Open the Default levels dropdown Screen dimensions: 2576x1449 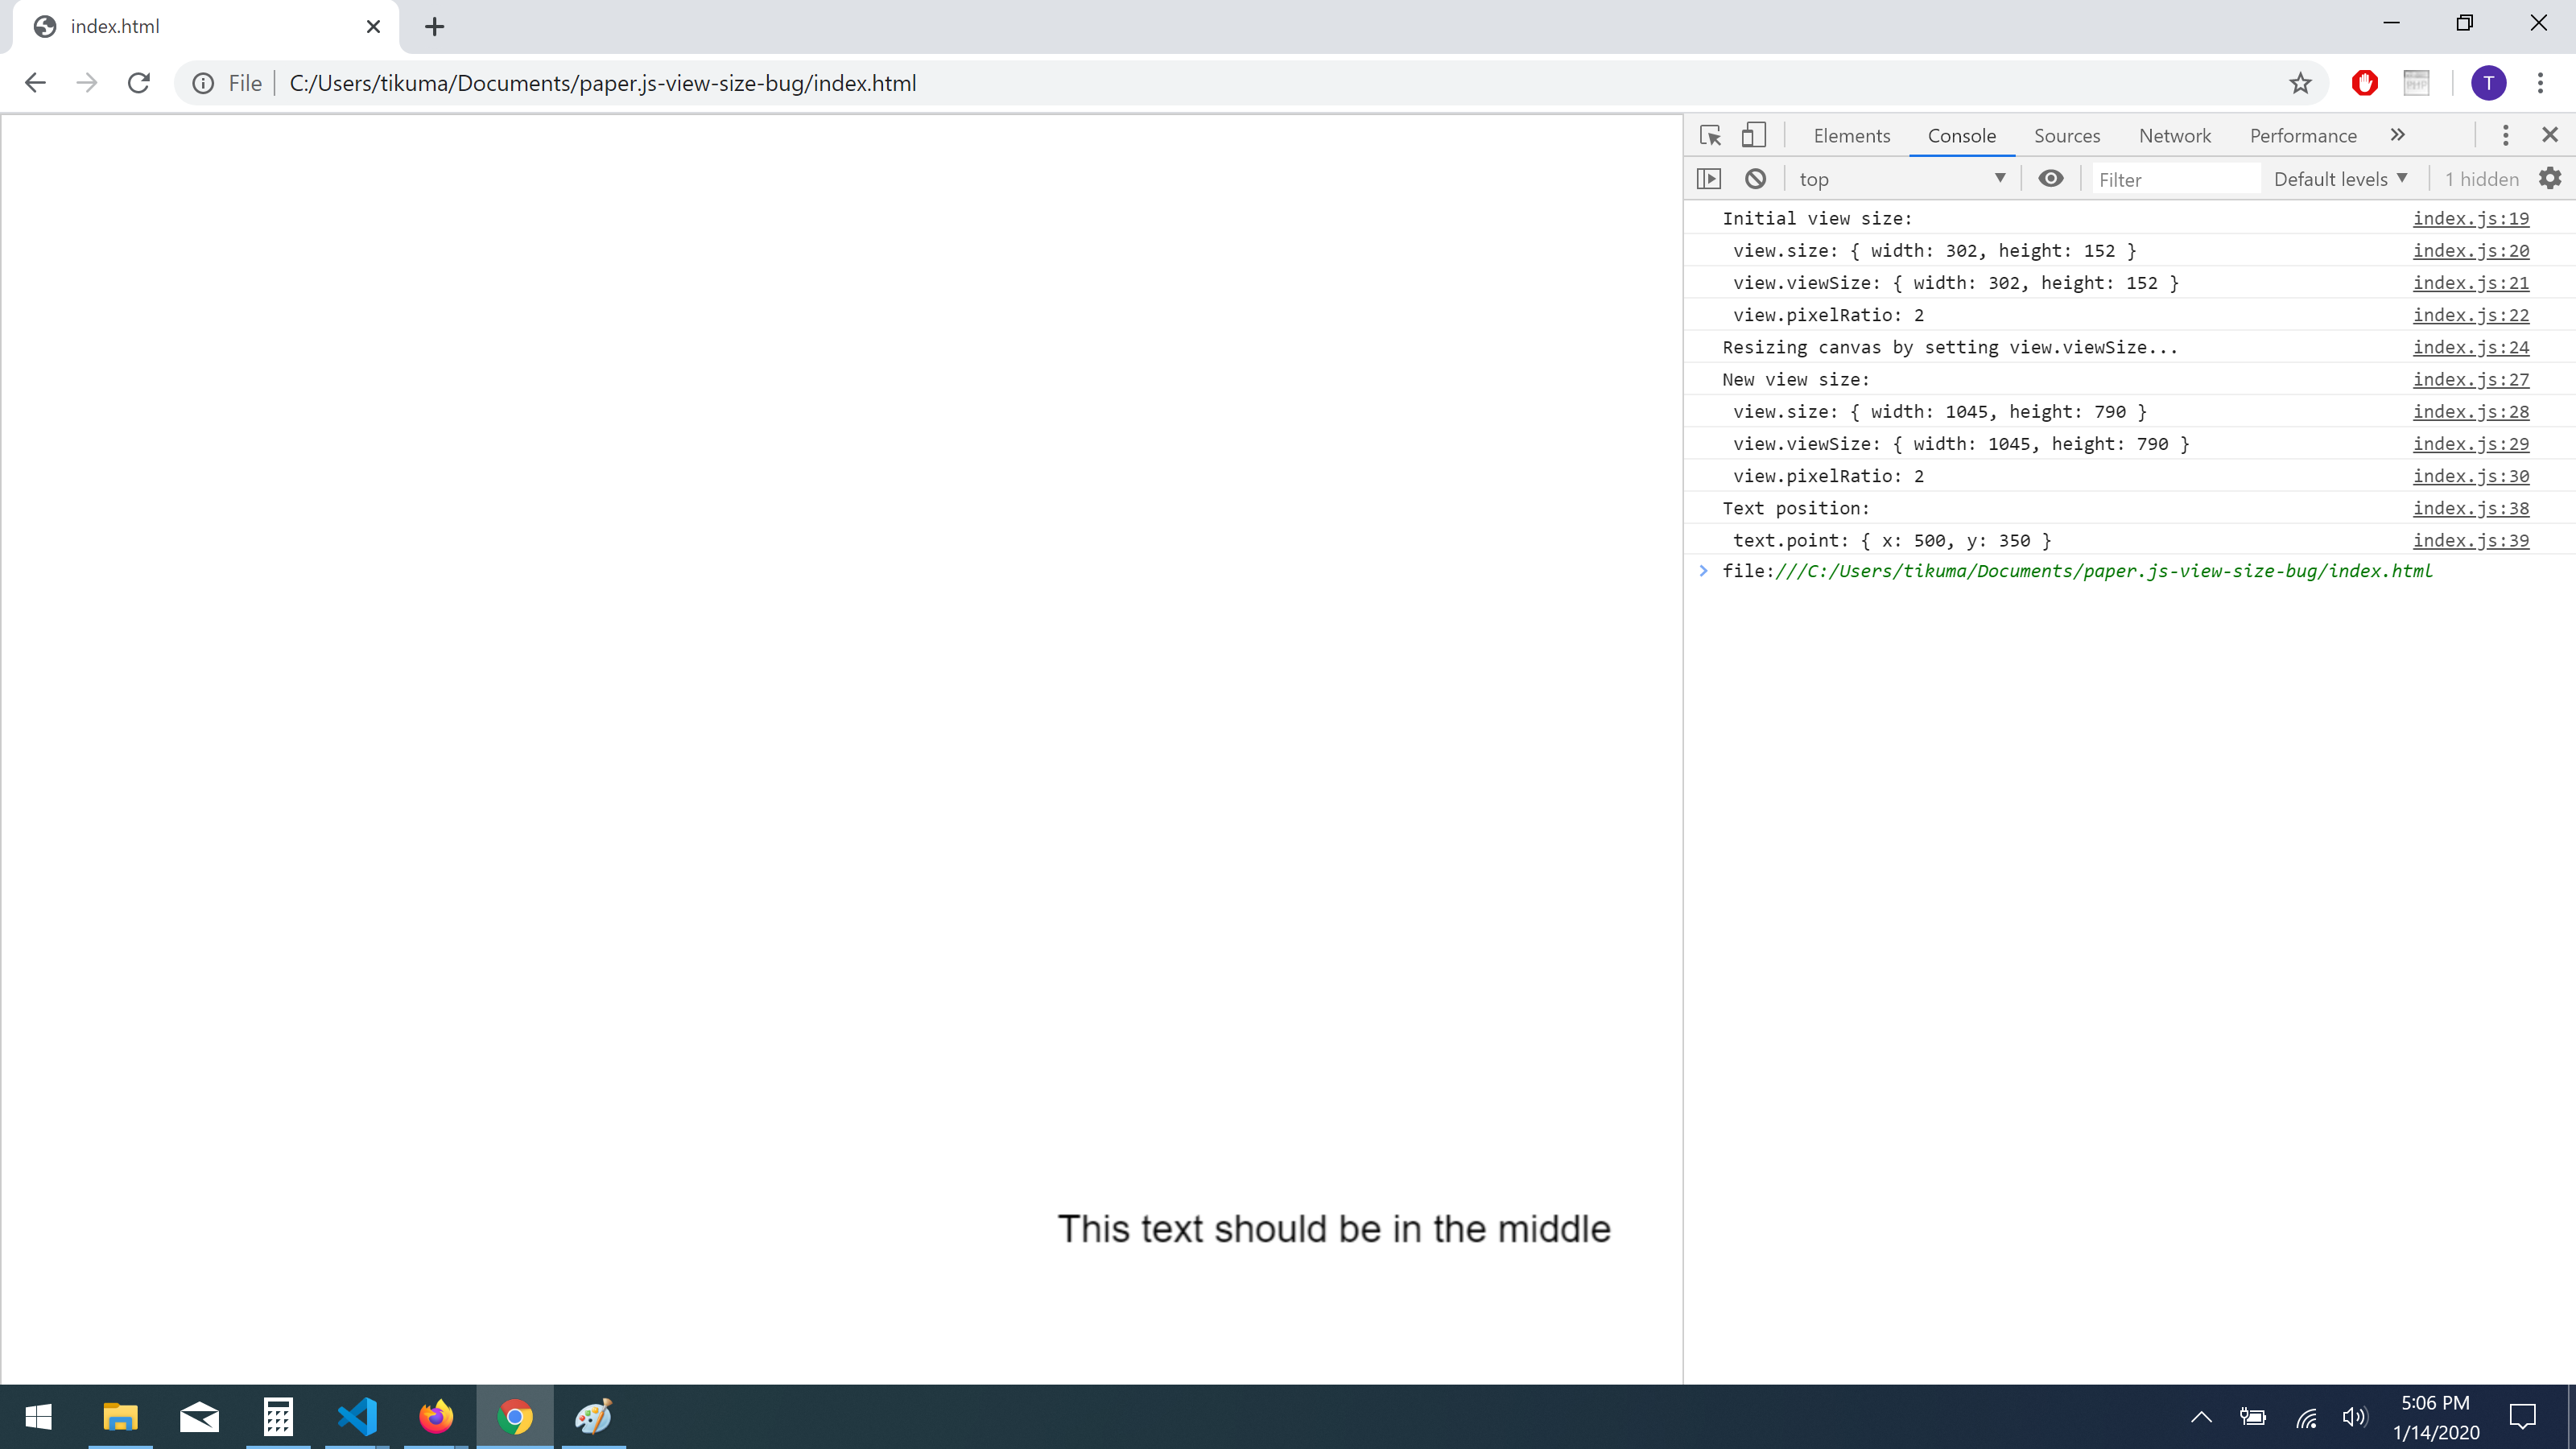click(x=2340, y=179)
